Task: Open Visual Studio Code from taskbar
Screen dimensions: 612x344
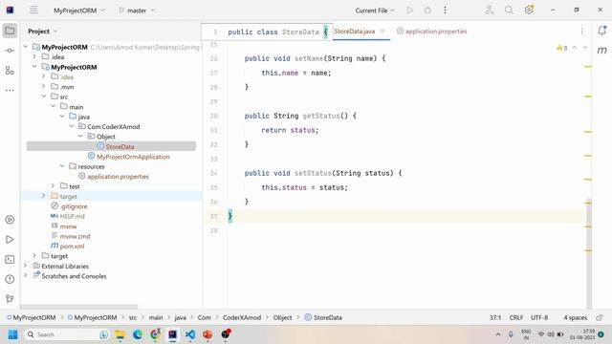Action: pyautogui.click(x=190, y=334)
